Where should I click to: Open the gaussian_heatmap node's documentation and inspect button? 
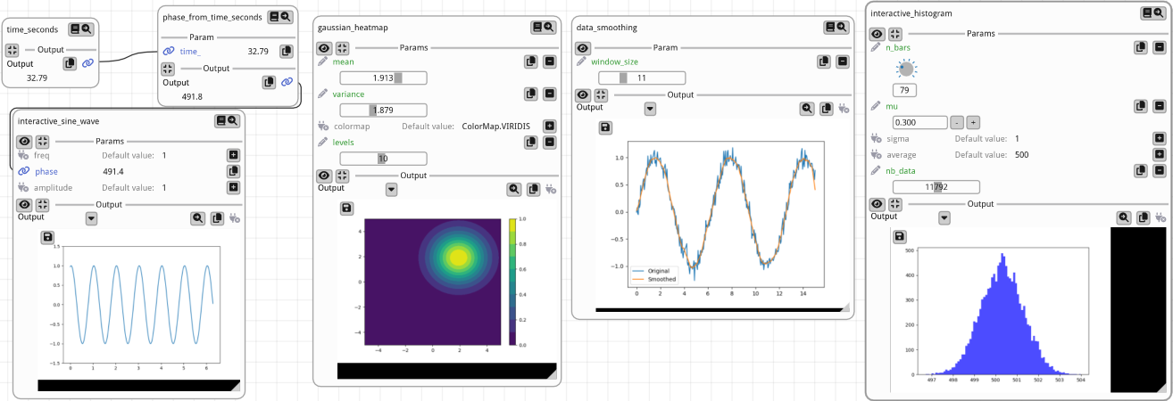click(x=542, y=28)
